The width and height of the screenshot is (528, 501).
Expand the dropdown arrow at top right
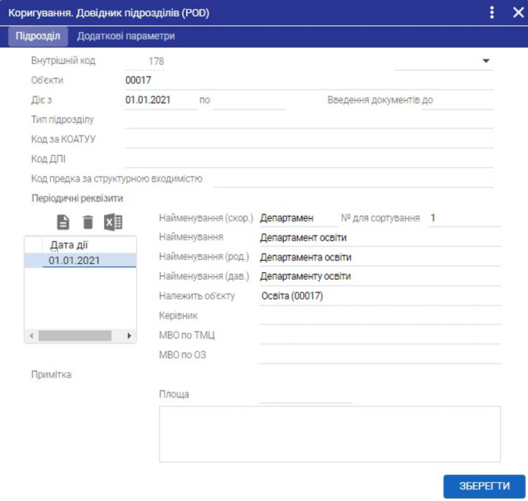(x=486, y=61)
